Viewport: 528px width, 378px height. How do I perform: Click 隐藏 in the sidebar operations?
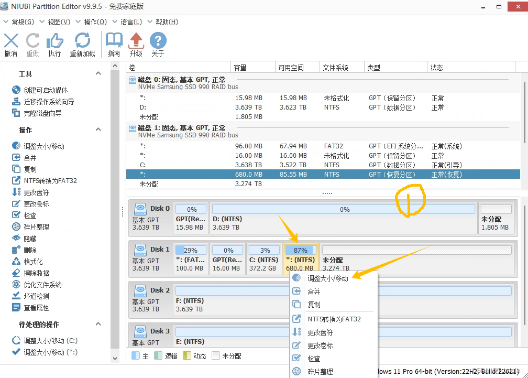point(24,238)
